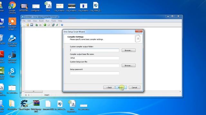
Task: Select the Microsoft Security desktop icon
Action: point(12,57)
